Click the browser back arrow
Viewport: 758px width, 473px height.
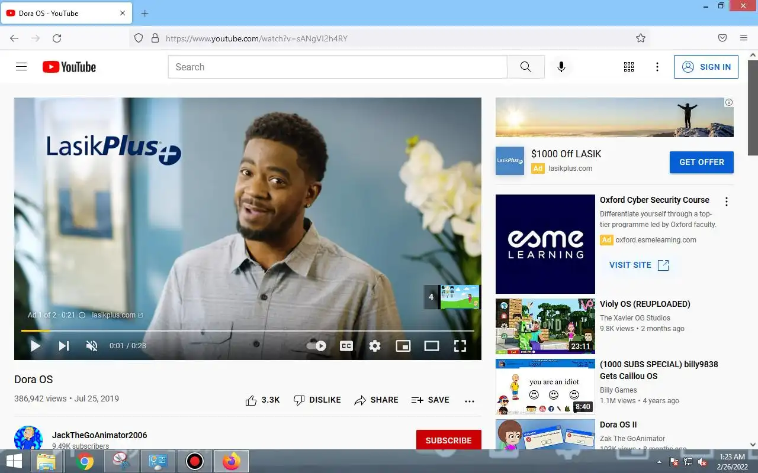click(x=15, y=38)
